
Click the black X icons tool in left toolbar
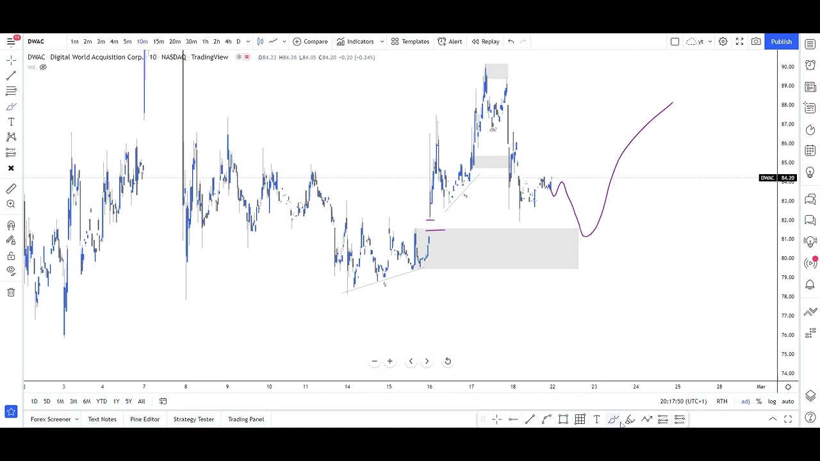[x=11, y=168]
